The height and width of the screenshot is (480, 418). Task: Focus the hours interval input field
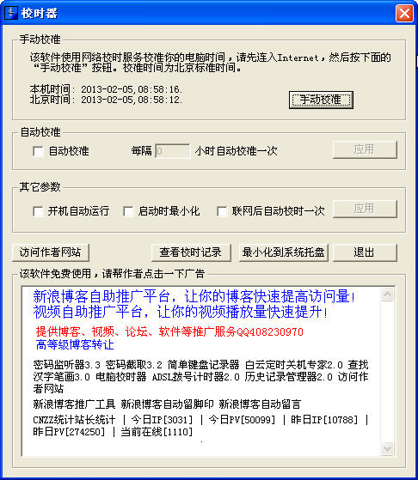(173, 151)
